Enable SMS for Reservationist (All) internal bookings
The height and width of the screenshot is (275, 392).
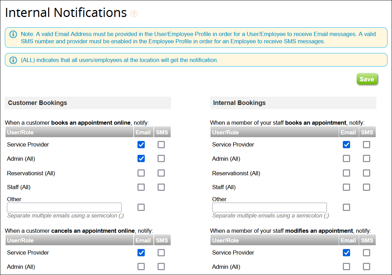[366, 173]
